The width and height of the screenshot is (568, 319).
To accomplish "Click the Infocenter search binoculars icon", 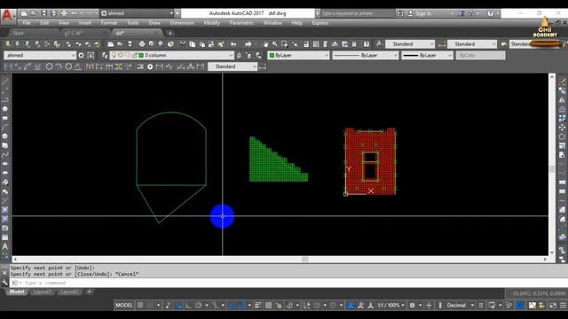I will [400, 13].
